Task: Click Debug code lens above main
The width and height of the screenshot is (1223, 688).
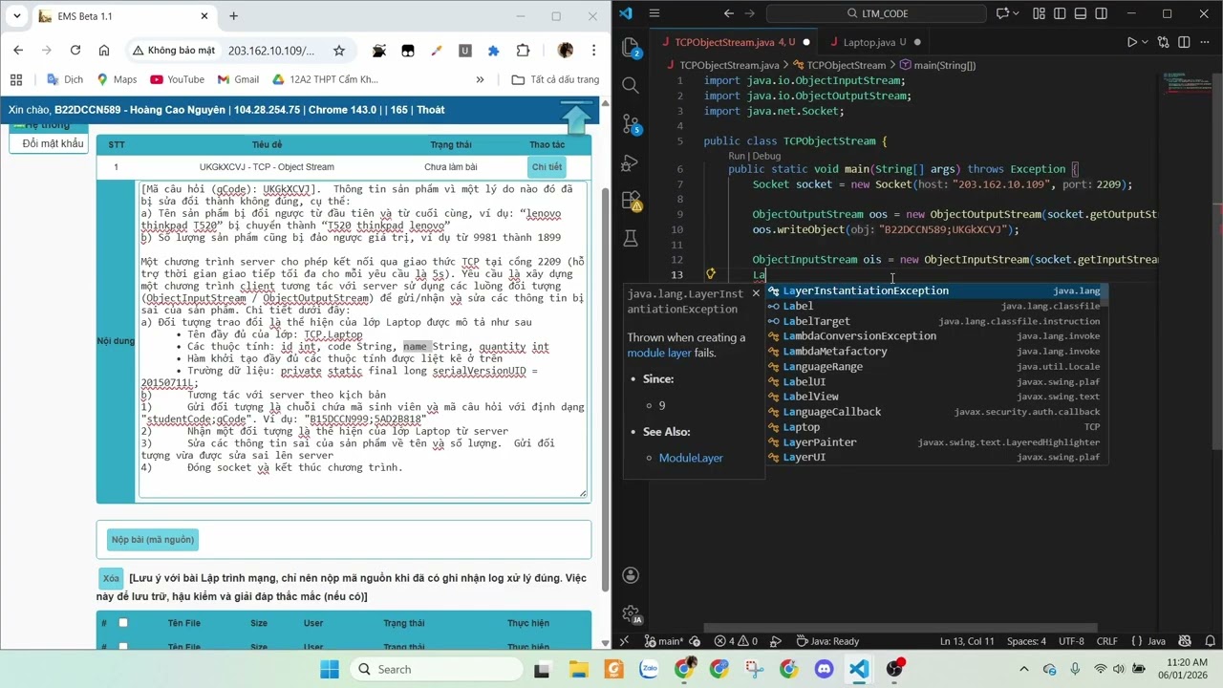Action: [765, 156]
